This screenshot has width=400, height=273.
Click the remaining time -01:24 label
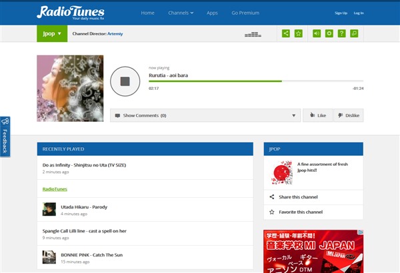coord(358,89)
